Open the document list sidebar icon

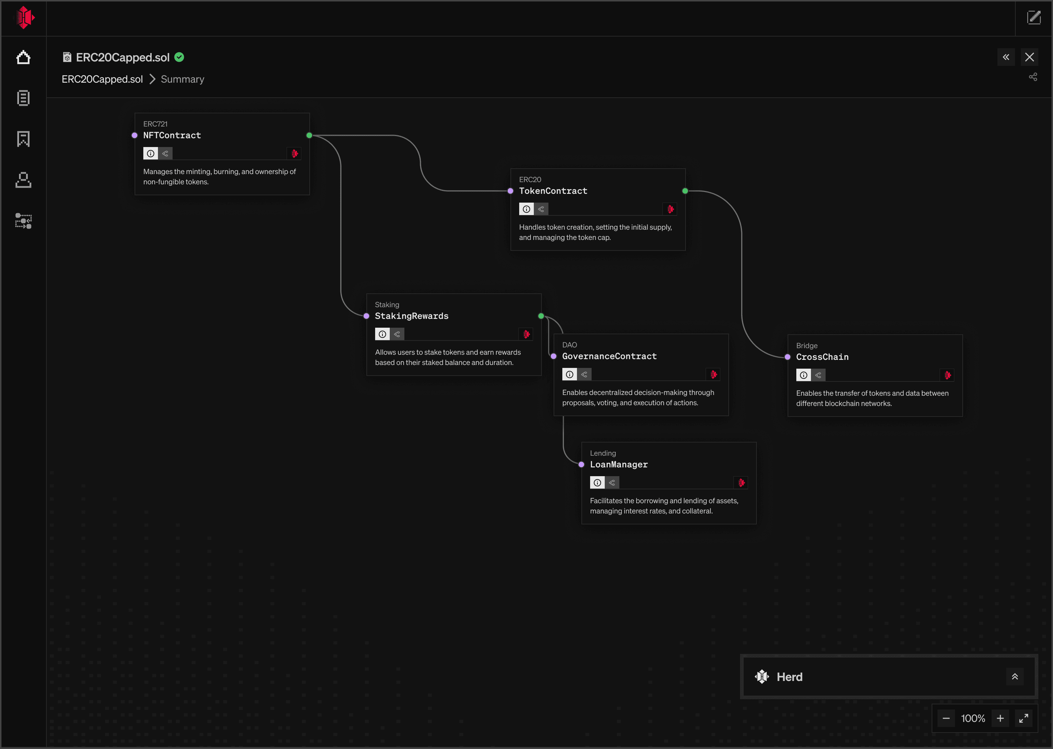(x=23, y=98)
